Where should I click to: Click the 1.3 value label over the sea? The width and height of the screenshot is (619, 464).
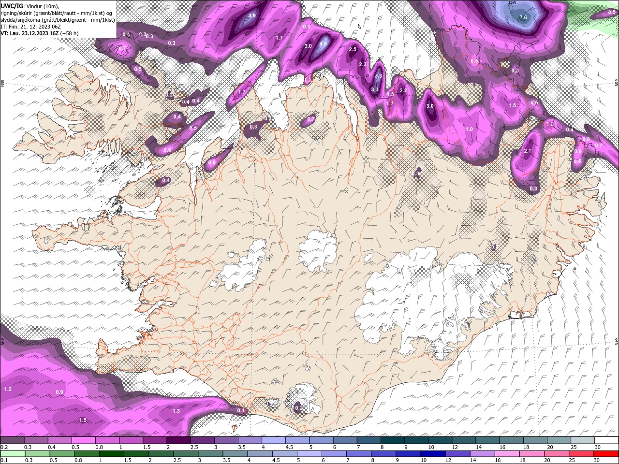[x=176, y=411]
